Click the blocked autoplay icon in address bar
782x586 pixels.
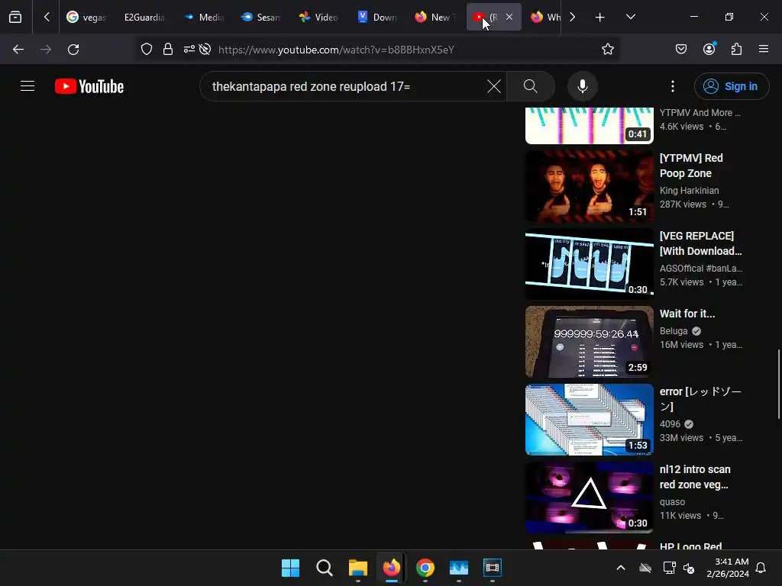(x=205, y=50)
